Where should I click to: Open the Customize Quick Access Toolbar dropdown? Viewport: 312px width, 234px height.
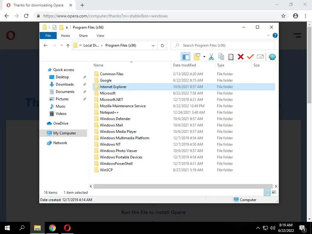67,28
